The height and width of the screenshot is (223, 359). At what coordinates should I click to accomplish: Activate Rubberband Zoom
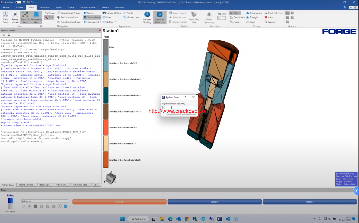pyautogui.click(x=68, y=13)
